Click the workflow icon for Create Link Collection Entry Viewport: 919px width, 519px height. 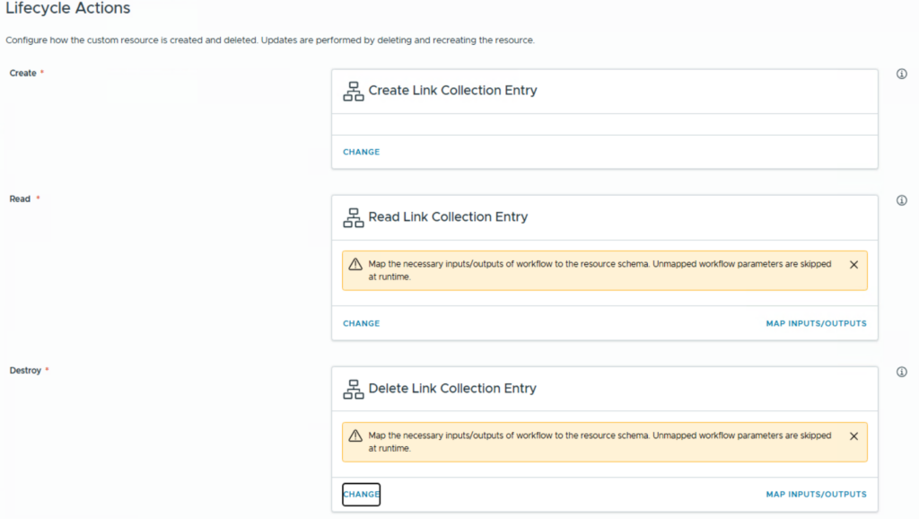[354, 92]
